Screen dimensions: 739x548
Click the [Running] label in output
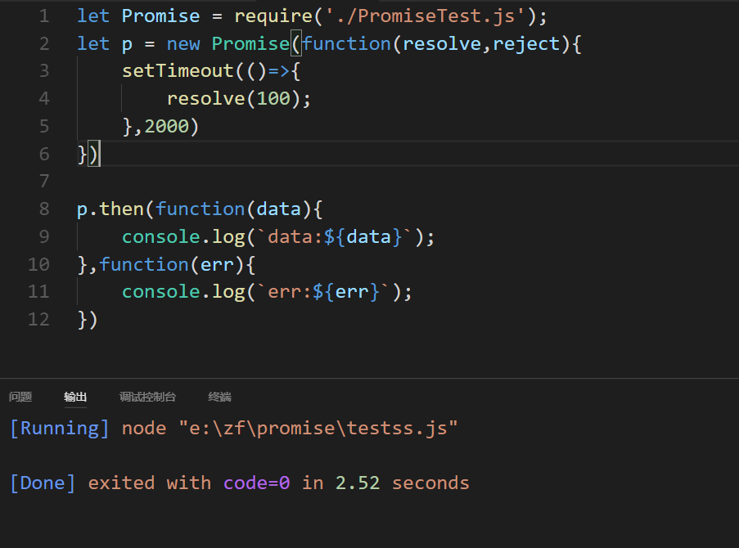60,429
